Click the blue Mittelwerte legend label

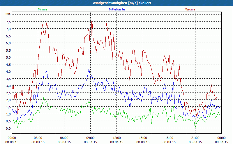point(117,9)
